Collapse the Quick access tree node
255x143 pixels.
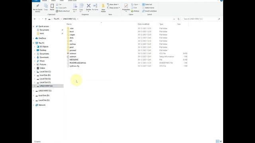click(33, 26)
